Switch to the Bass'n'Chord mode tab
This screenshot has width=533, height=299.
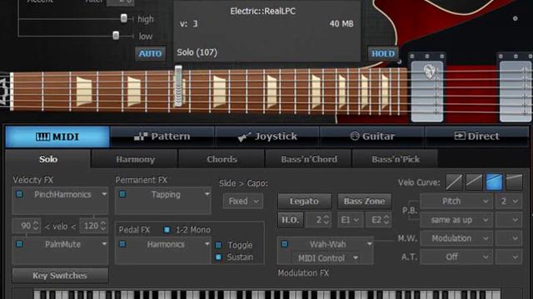(309, 159)
